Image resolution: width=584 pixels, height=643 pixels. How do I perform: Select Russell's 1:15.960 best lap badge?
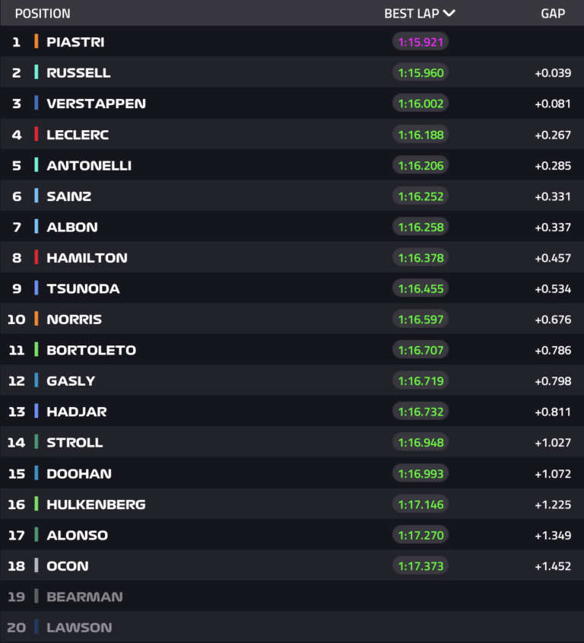tap(421, 73)
